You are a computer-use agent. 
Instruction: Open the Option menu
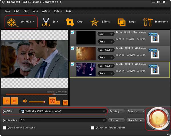pyautogui.click(x=58, y=11)
